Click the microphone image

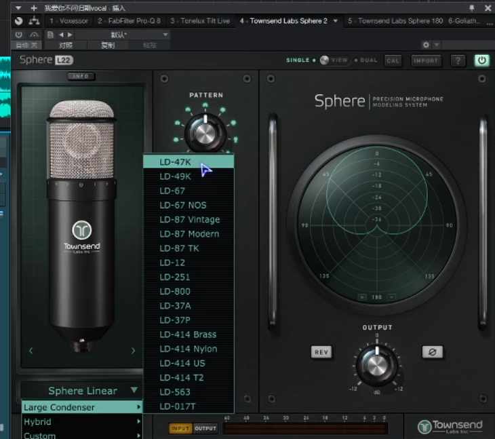82,226
